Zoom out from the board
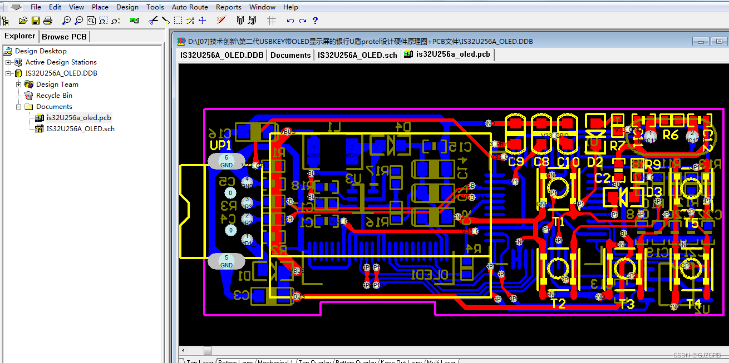 point(80,21)
